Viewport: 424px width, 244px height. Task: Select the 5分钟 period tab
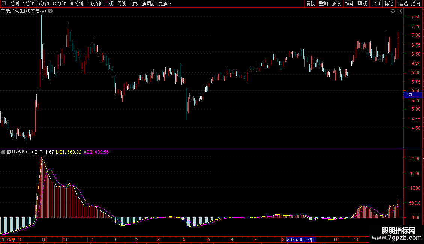pyautogui.click(x=43, y=3)
